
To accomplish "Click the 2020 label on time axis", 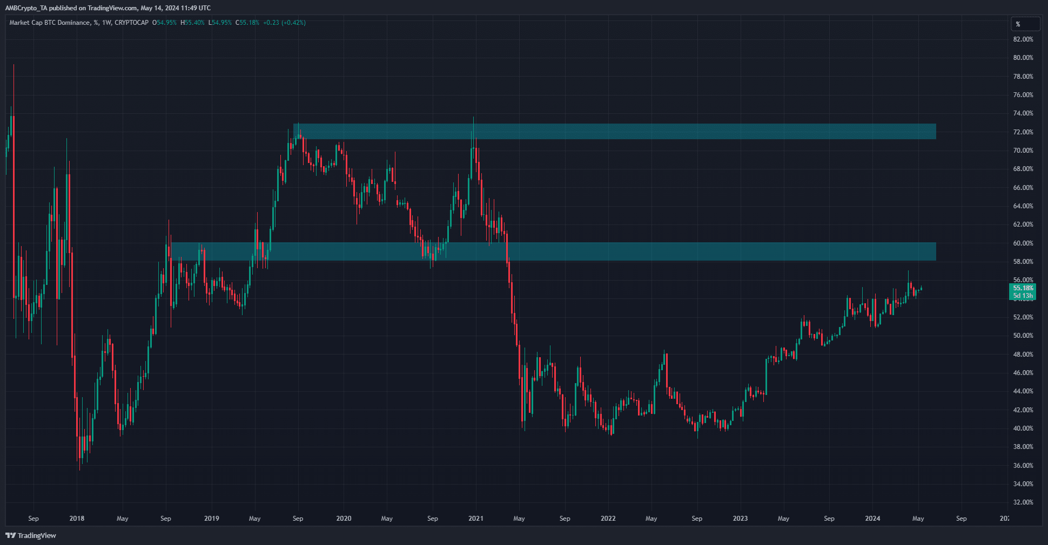I will click(344, 519).
